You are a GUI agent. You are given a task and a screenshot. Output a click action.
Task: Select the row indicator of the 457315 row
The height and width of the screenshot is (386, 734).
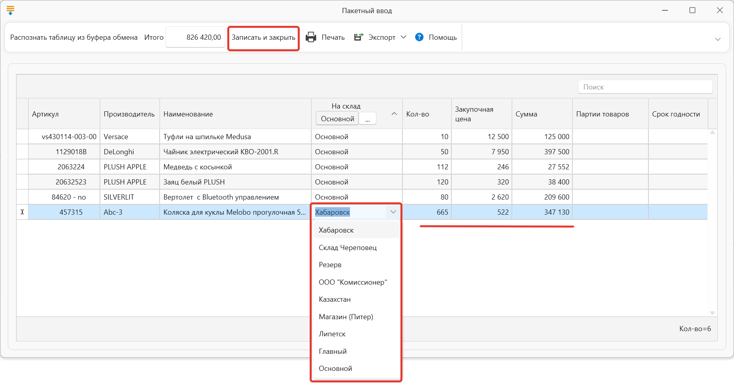[x=22, y=212]
